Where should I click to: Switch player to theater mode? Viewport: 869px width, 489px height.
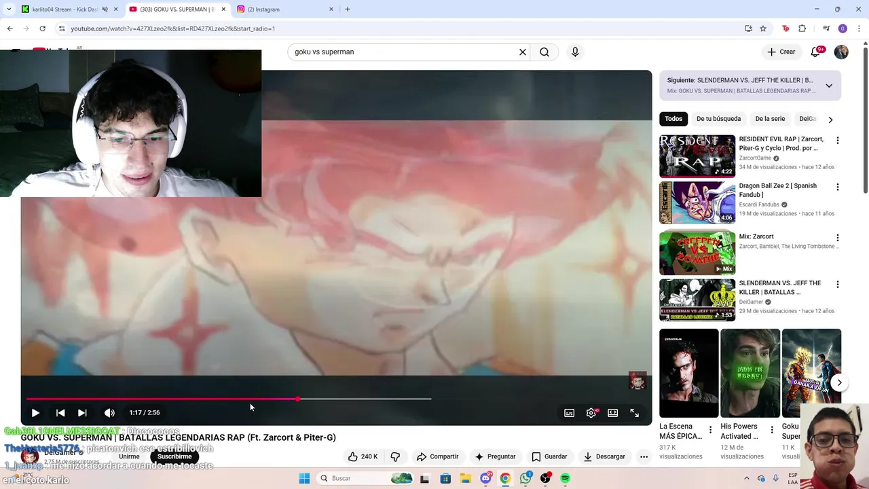(x=612, y=413)
